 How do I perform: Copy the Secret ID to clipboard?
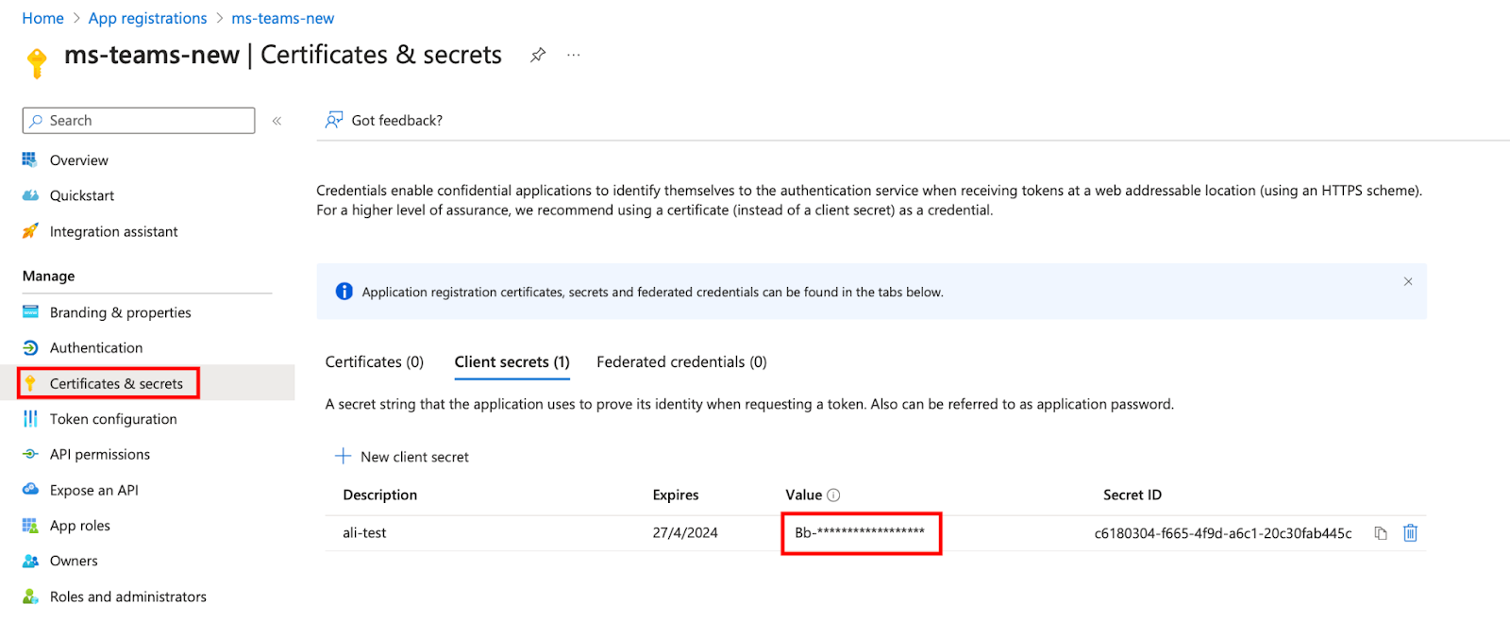(1381, 533)
